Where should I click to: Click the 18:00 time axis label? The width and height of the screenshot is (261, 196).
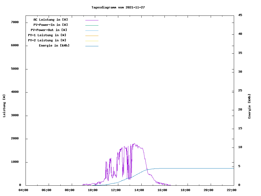[185, 190]
